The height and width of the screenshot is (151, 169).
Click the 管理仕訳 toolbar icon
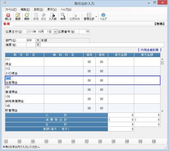point(89,17)
